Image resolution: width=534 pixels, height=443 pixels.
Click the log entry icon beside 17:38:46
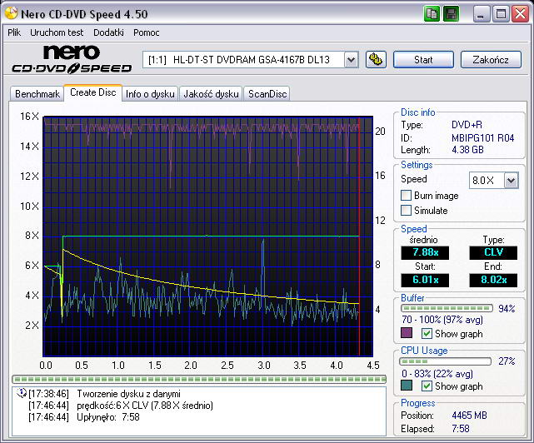coord(21,393)
